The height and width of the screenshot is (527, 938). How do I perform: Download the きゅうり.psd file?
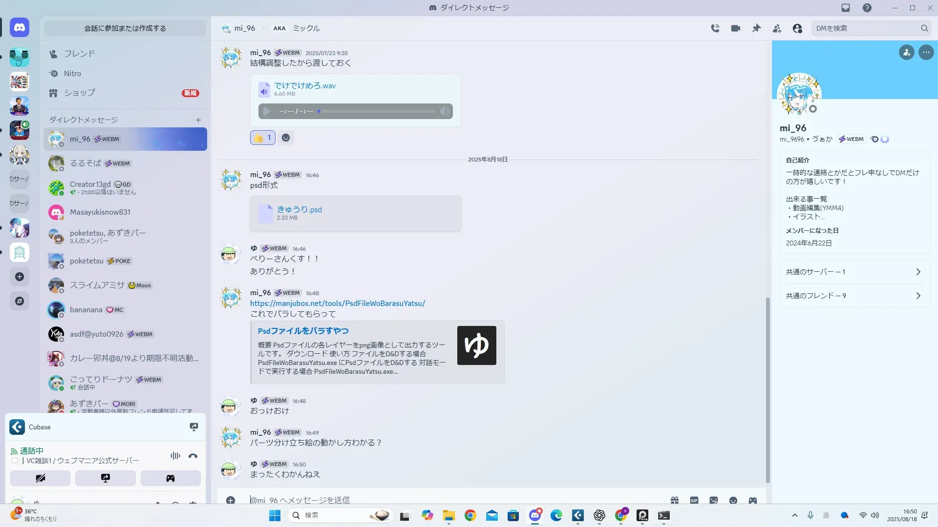[299, 209]
